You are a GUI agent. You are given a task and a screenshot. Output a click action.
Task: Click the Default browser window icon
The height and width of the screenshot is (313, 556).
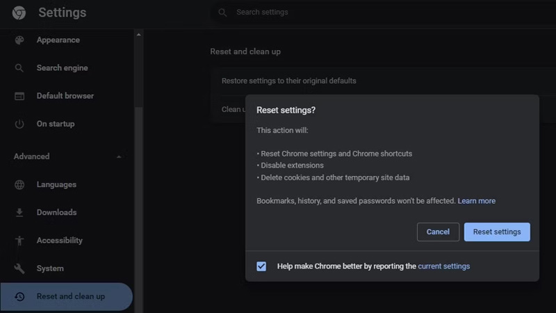pos(19,96)
